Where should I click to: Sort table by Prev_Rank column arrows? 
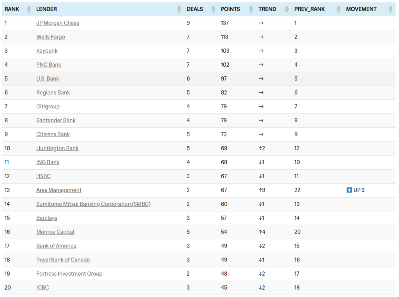(x=338, y=9)
